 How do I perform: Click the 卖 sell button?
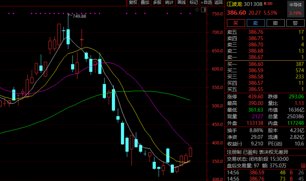pos(256,23)
